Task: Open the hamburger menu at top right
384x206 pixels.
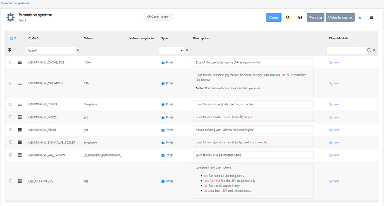Action: pos(372,17)
